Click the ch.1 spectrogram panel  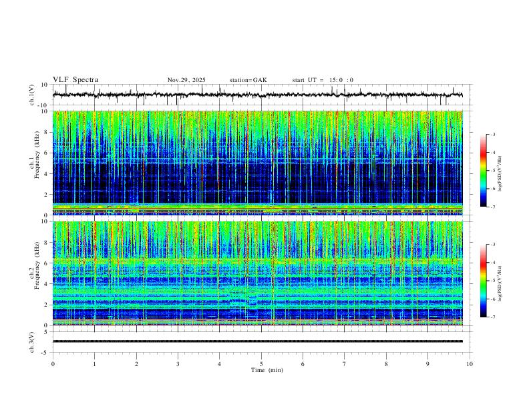258,163
